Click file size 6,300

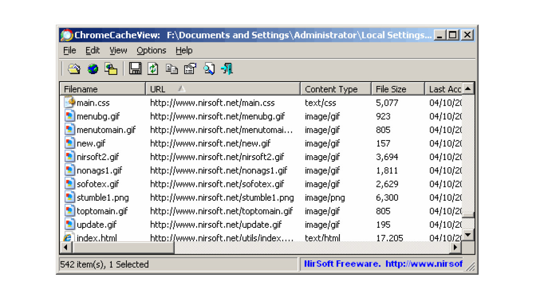pyautogui.click(x=387, y=198)
